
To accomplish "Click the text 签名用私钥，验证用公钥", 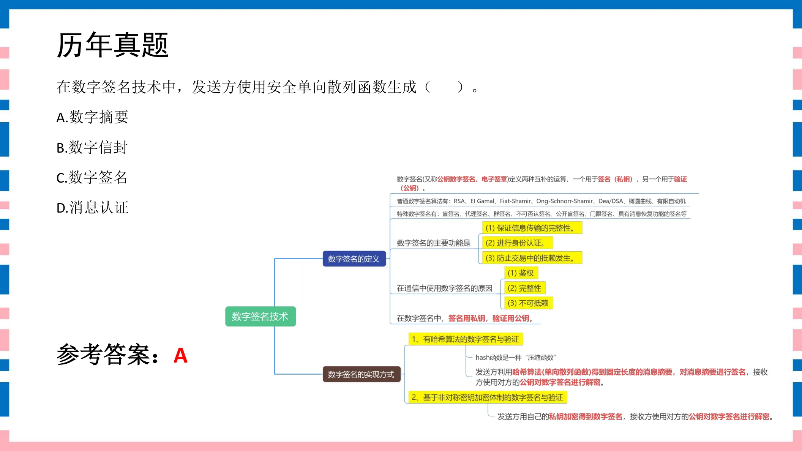I will point(489,318).
